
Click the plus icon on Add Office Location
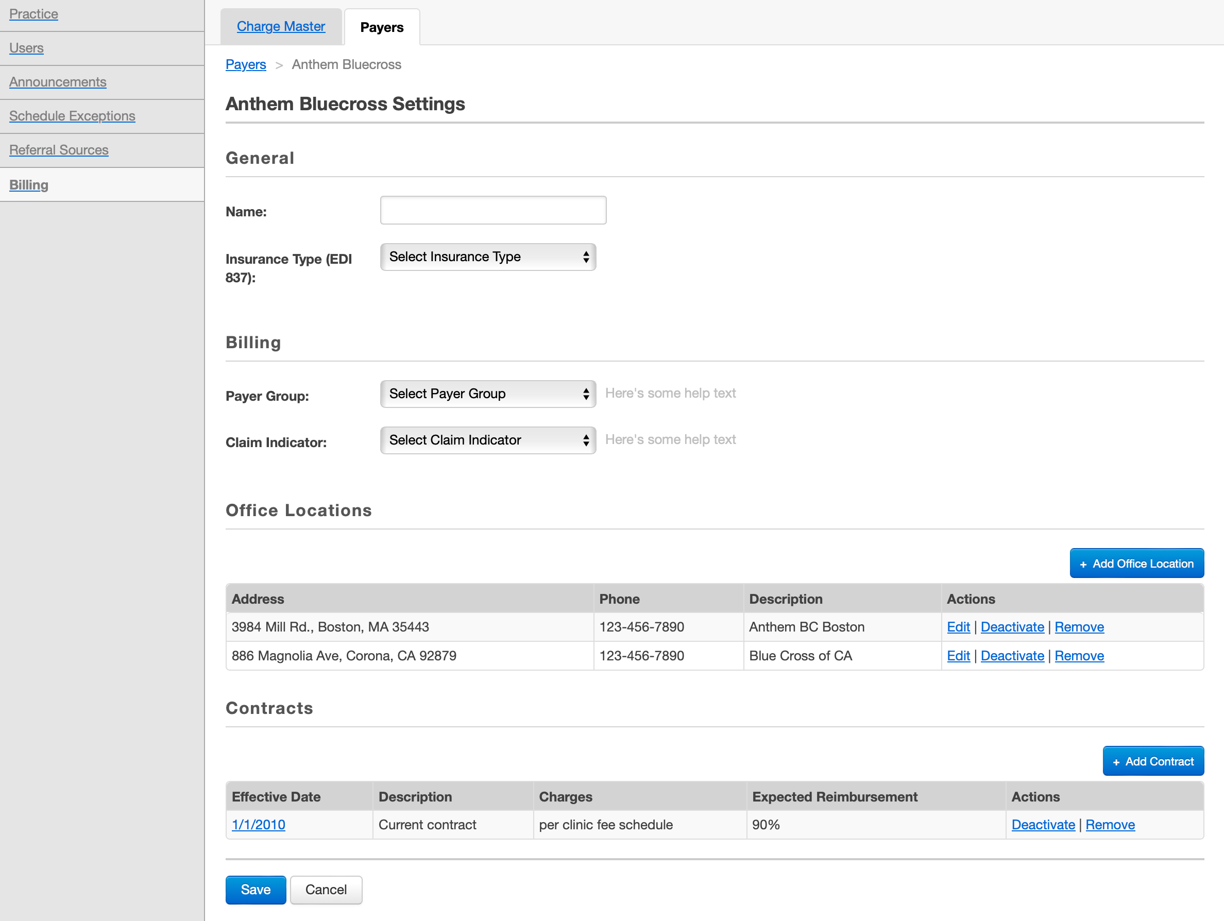click(x=1083, y=564)
